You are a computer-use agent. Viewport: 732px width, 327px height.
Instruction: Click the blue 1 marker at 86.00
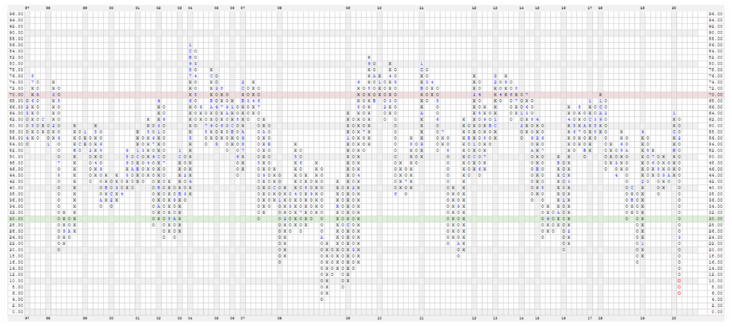tap(190, 44)
